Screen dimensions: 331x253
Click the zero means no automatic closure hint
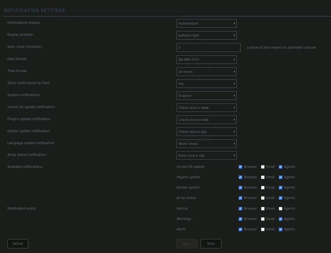pos(281,47)
